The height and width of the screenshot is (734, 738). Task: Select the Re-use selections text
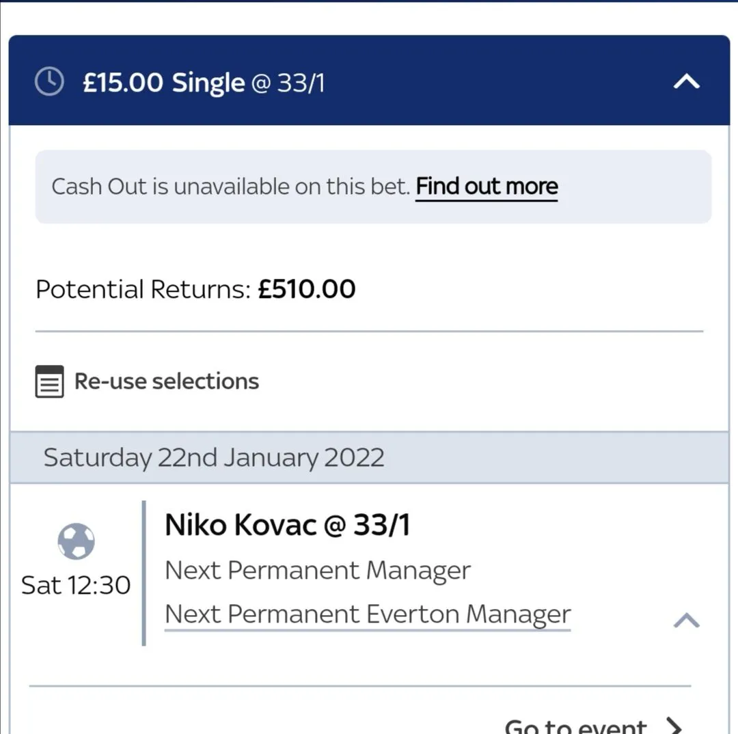(x=167, y=381)
